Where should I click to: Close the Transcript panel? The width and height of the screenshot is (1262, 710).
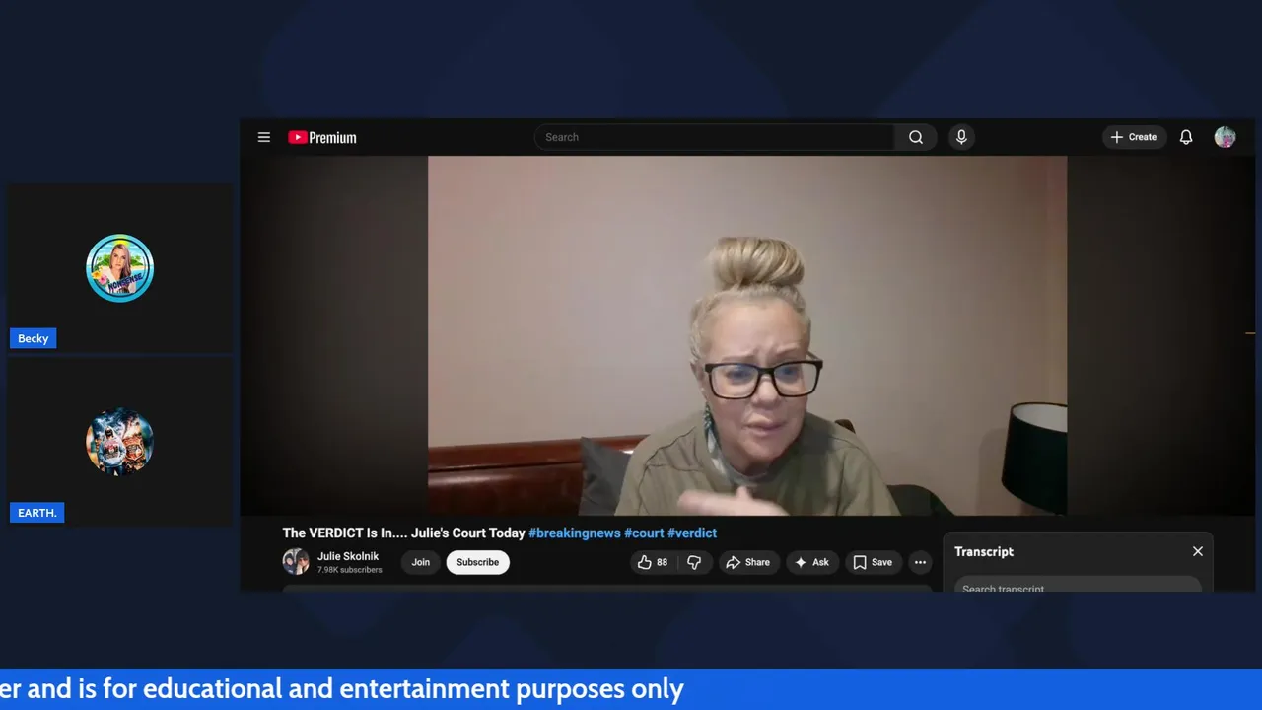(1198, 551)
